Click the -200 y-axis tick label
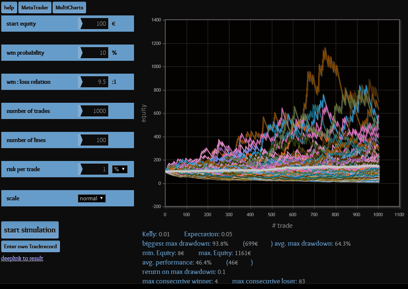The width and height of the screenshot is (408, 289). (x=157, y=206)
